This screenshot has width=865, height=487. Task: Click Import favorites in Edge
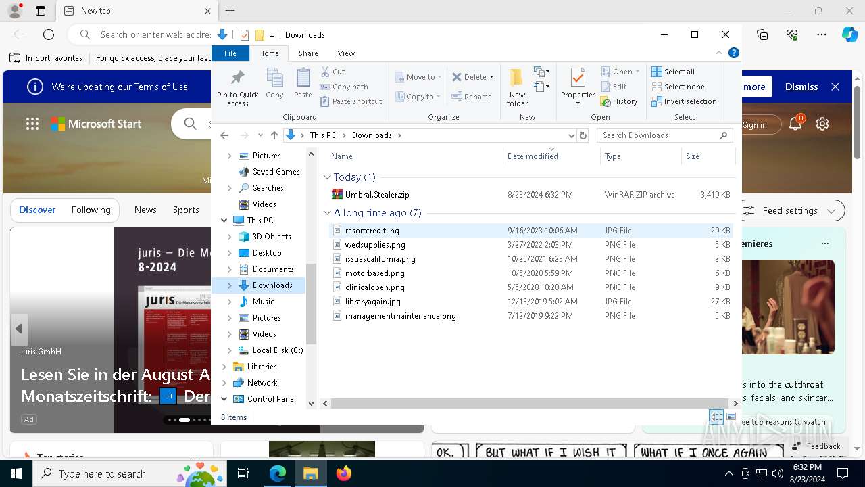pos(47,58)
